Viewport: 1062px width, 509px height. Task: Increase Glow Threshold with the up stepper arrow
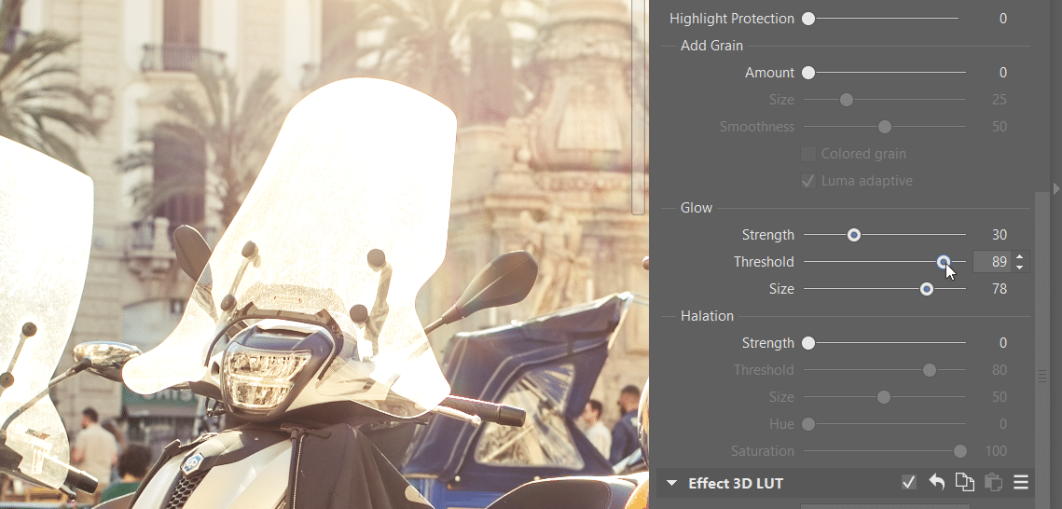pos(1020,256)
